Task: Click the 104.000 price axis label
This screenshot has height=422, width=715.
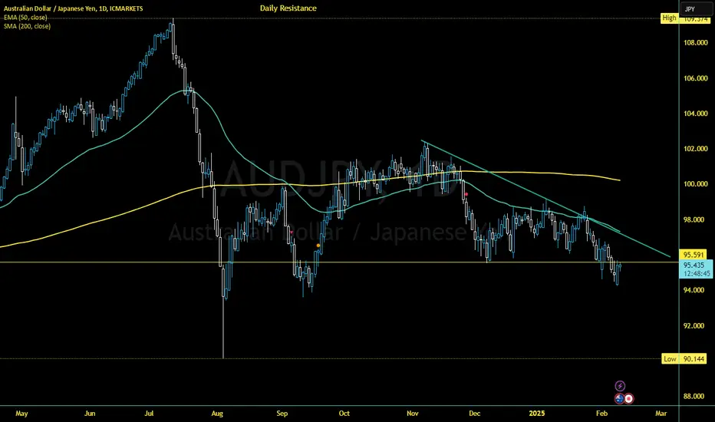Action: click(x=695, y=114)
